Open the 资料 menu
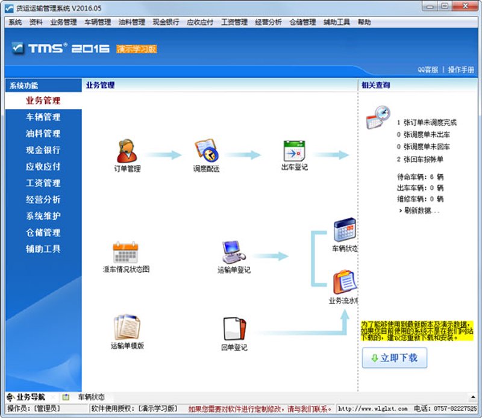The height and width of the screenshot is (418, 482). point(36,22)
